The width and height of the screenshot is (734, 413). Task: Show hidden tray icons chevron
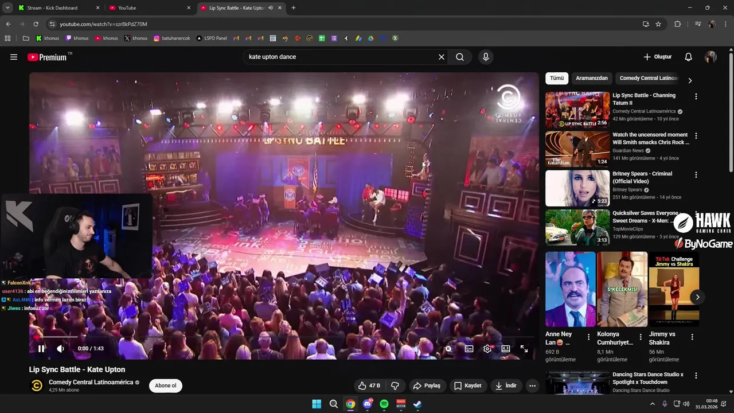click(652, 404)
